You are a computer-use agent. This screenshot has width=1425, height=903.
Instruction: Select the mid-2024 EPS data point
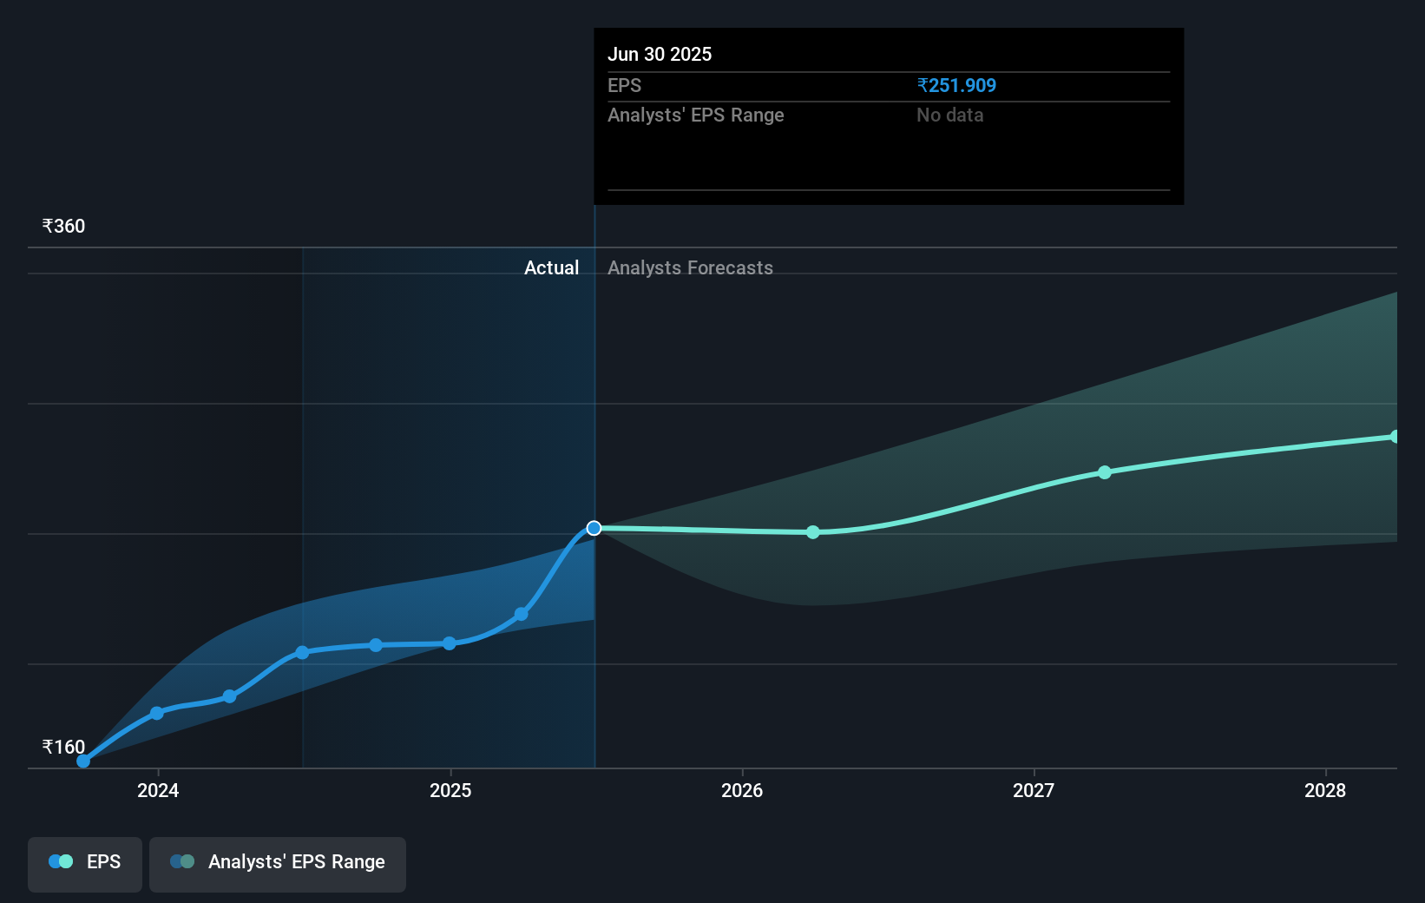tap(301, 652)
